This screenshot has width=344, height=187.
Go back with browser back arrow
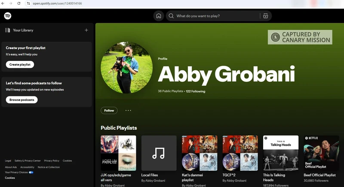(3, 3)
